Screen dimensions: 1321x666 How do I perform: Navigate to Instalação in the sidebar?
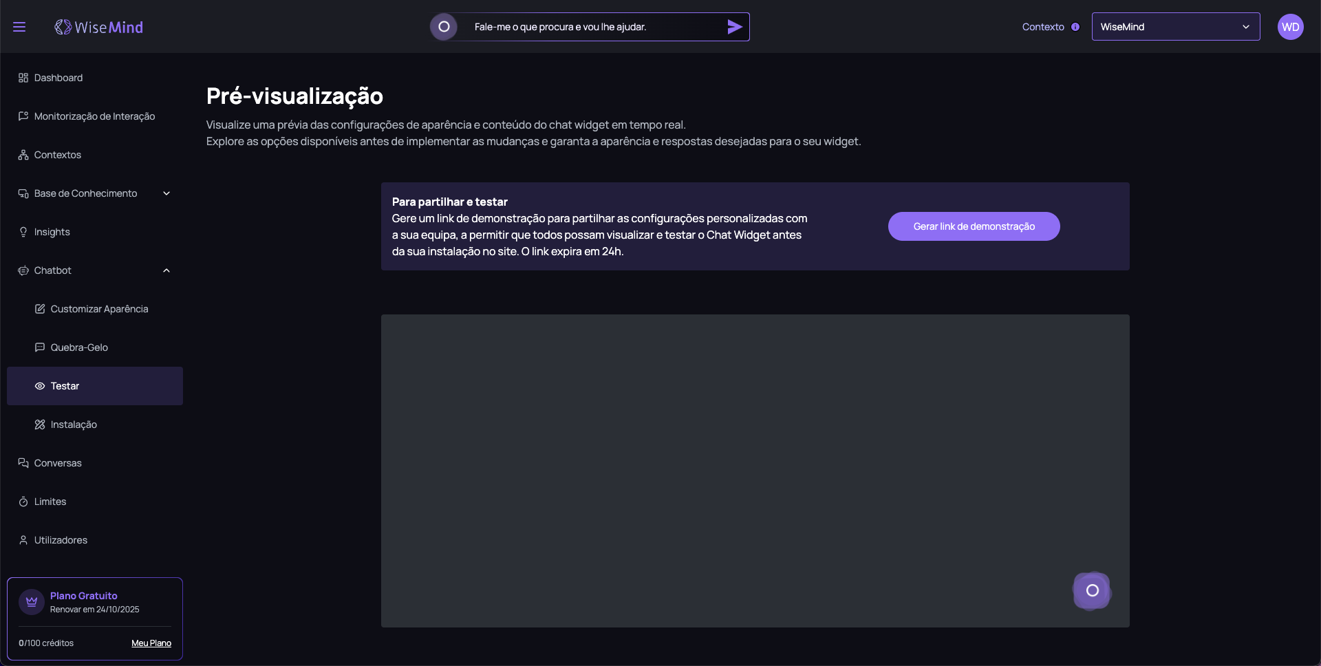click(74, 425)
